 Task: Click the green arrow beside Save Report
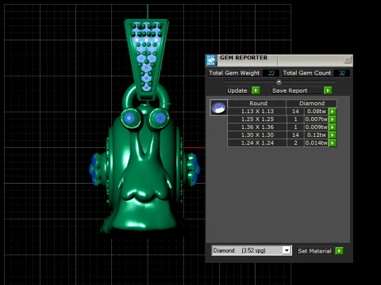coord(328,90)
